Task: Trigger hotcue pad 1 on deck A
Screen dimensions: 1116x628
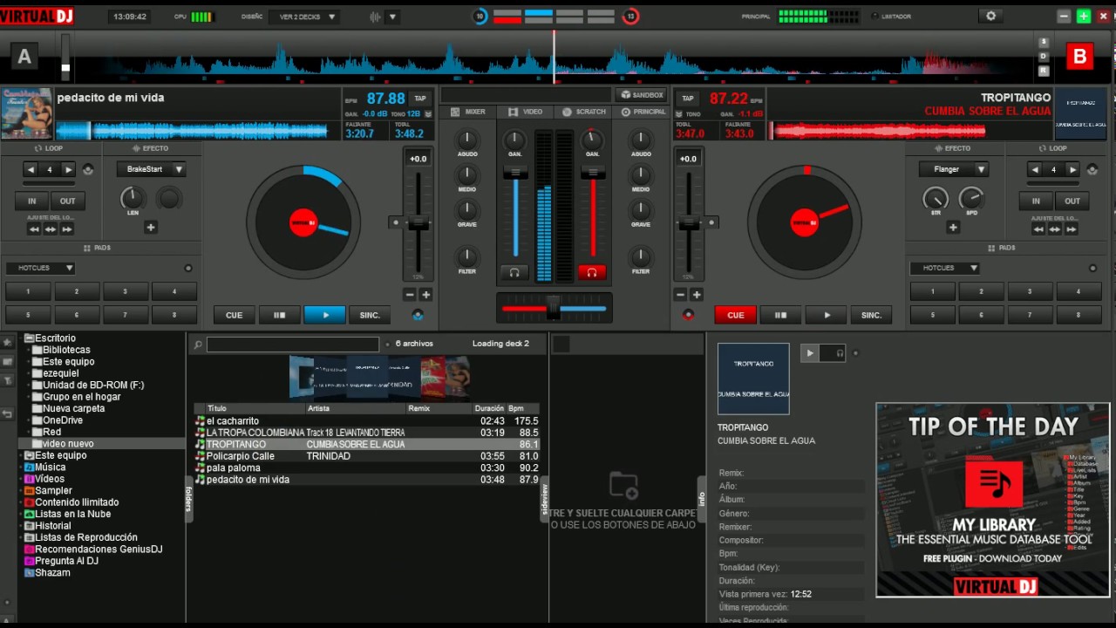Action: point(28,292)
